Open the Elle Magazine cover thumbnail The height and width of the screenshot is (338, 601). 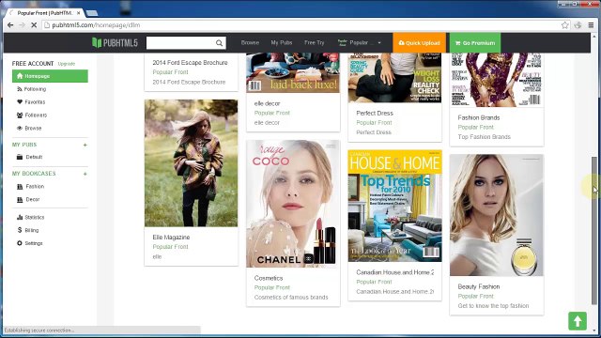point(191,162)
